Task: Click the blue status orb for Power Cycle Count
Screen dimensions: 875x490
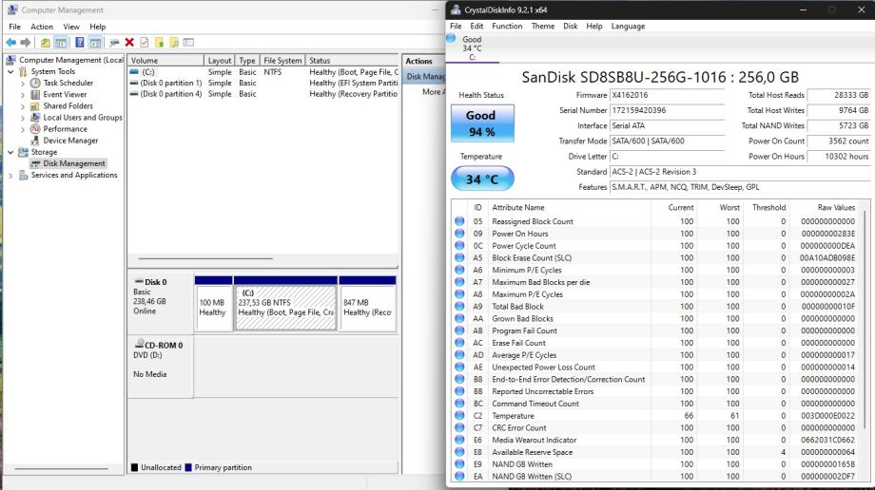Action: click(x=459, y=245)
